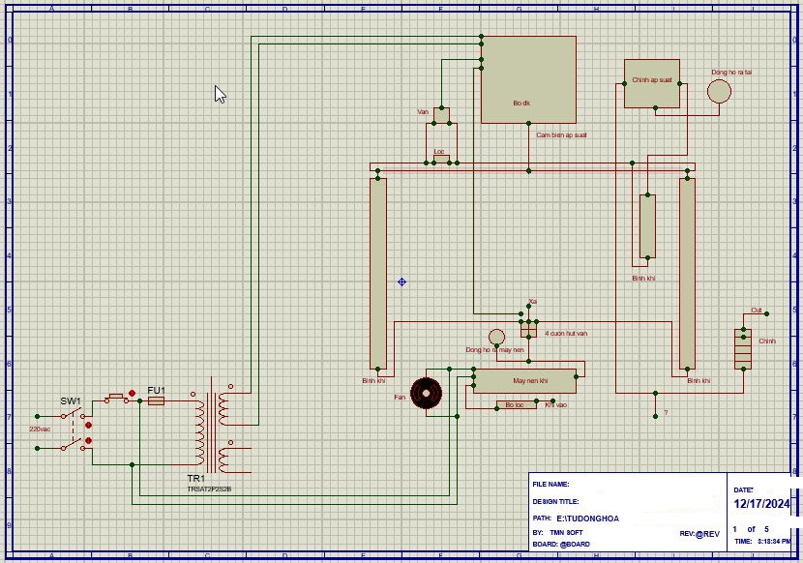Click the DESIGN TITLE field in title block
803x563 pixels.
555,501
